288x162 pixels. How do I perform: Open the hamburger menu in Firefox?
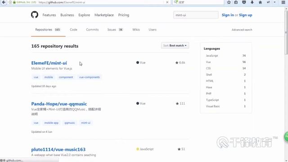pos(283,2)
